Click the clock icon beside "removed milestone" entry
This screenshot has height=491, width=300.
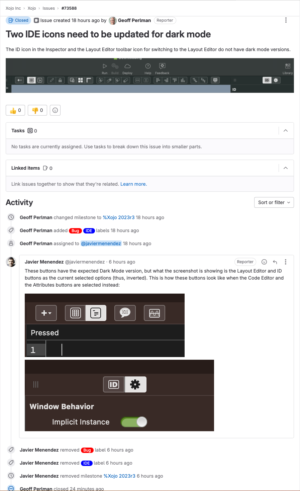[11, 476]
